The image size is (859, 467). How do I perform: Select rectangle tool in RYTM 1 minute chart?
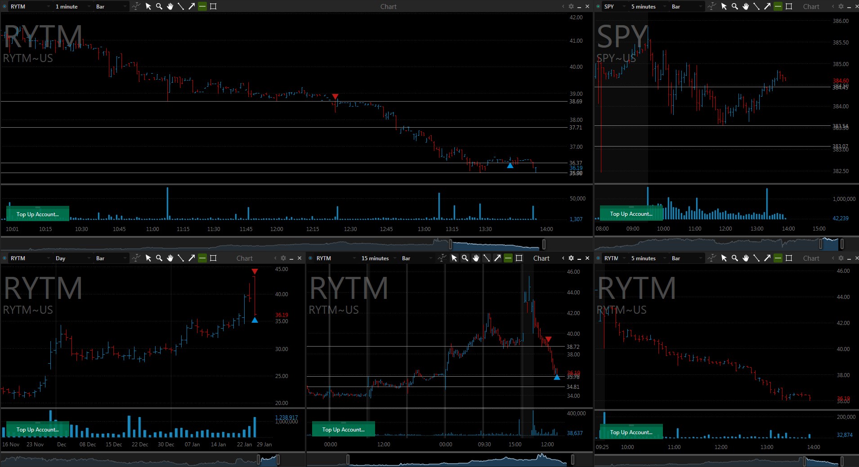(x=213, y=6)
